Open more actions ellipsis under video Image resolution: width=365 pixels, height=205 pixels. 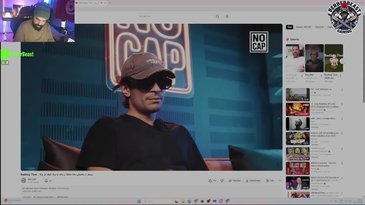[x=280, y=181]
